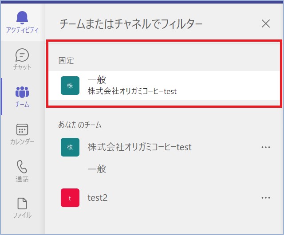Open more options for test2 team

[266, 198]
